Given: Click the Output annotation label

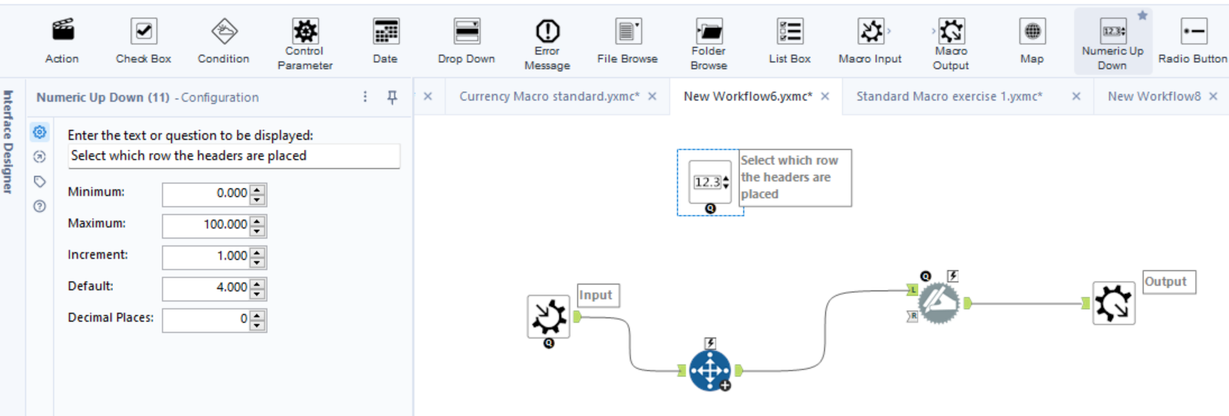Looking at the screenshot, I should [x=1169, y=282].
